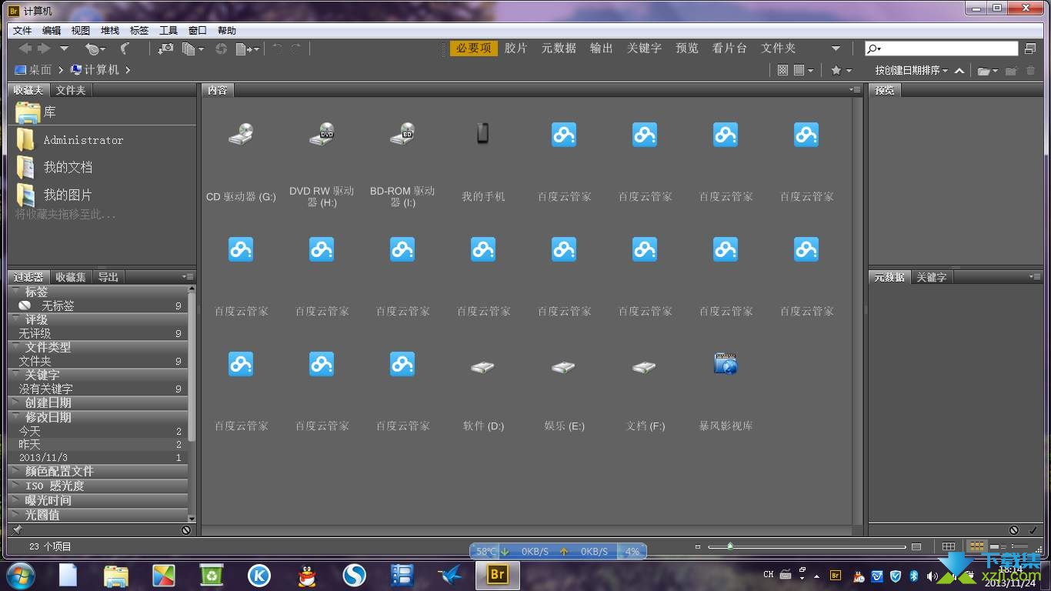Click the Output document-arrow icon
Screen dimensions: 1051x591
point(247,48)
